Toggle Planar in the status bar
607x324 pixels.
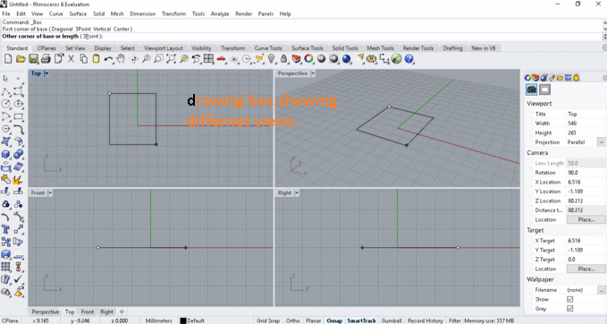click(x=313, y=320)
